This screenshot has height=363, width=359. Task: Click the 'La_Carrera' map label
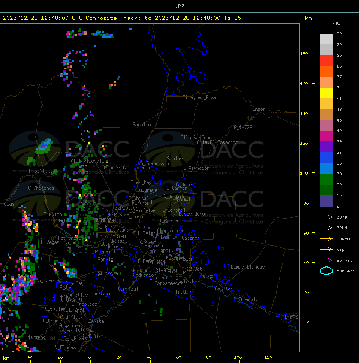pyautogui.click(x=48, y=281)
